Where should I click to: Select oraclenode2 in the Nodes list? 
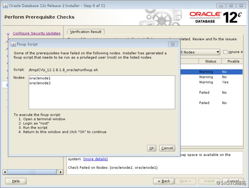click(x=40, y=83)
